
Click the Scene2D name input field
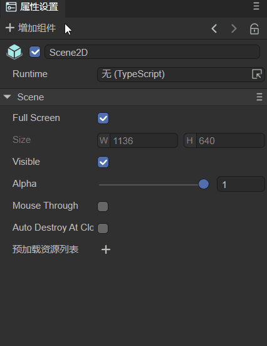tap(152, 52)
